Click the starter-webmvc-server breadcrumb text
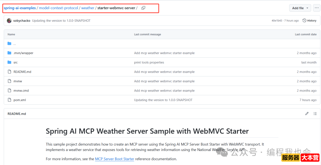The width and height of the screenshot is (321, 165). [x=116, y=8]
